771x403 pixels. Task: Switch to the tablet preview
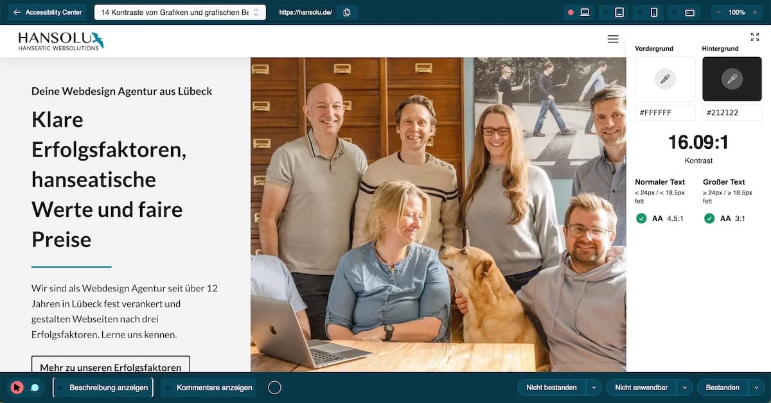pos(619,12)
